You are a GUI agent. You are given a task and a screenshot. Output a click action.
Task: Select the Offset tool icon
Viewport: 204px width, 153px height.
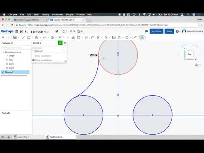(x=106, y=37)
